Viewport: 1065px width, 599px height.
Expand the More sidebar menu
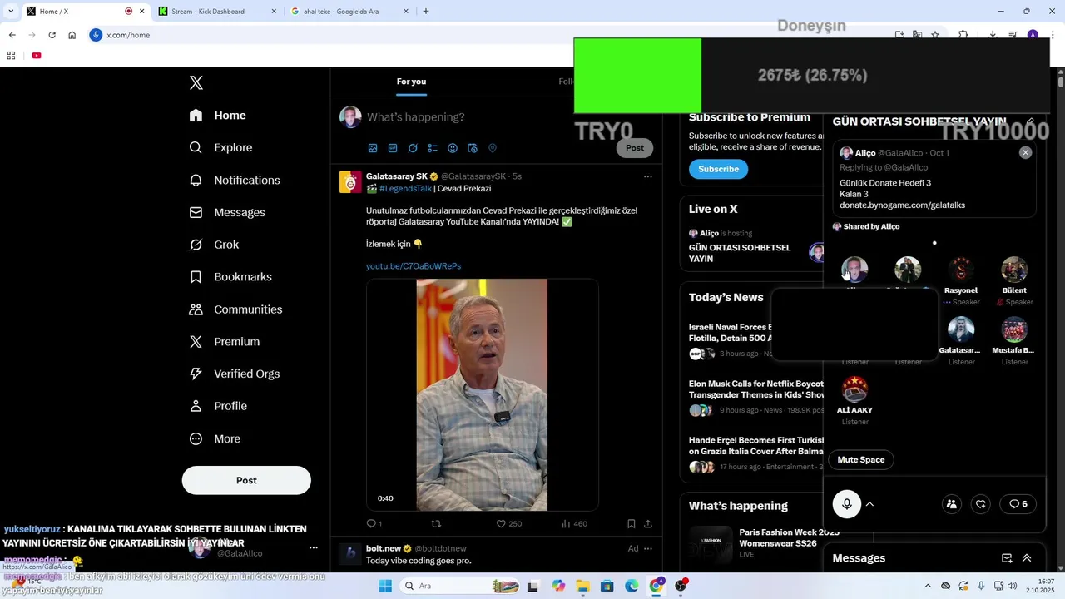pos(215,438)
